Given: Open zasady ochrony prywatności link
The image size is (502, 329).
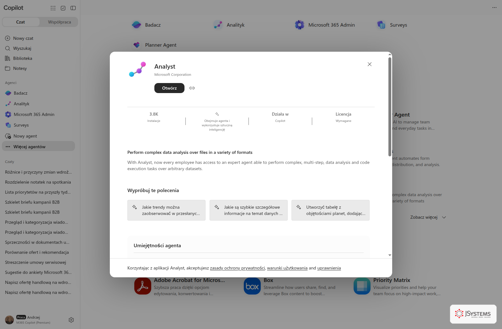Looking at the screenshot, I should (x=238, y=268).
